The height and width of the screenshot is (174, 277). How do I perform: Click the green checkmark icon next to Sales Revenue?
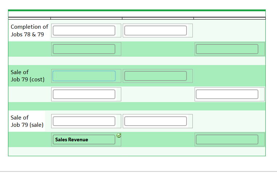tap(119, 135)
